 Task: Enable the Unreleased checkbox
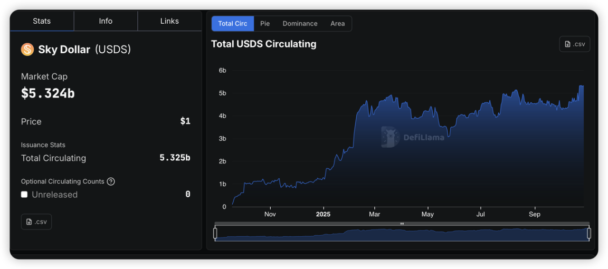pos(24,195)
